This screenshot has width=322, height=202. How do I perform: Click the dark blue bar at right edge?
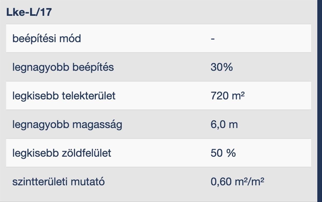coord(320,101)
